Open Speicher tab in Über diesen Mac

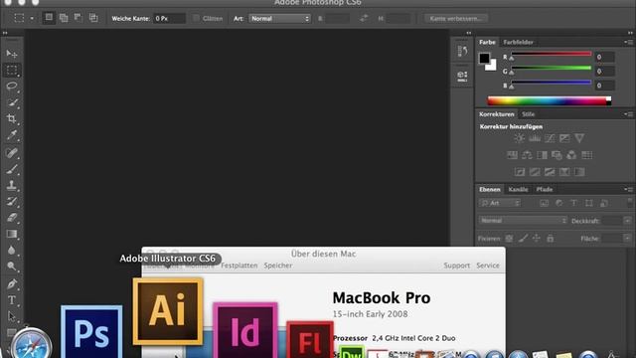278,266
